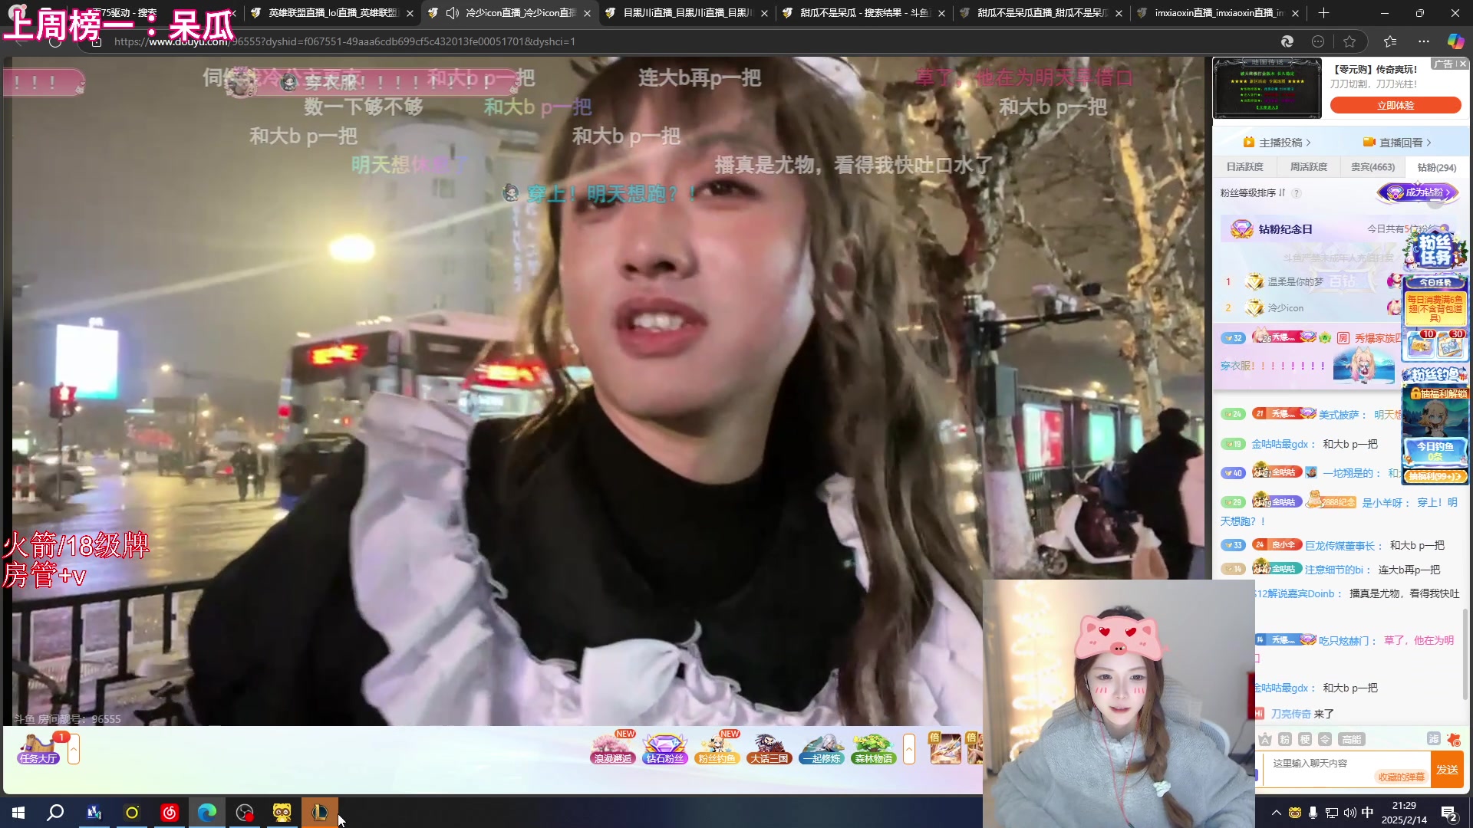1473x828 pixels.
Task: Add page to favorites star icon
Action: tap(1349, 41)
